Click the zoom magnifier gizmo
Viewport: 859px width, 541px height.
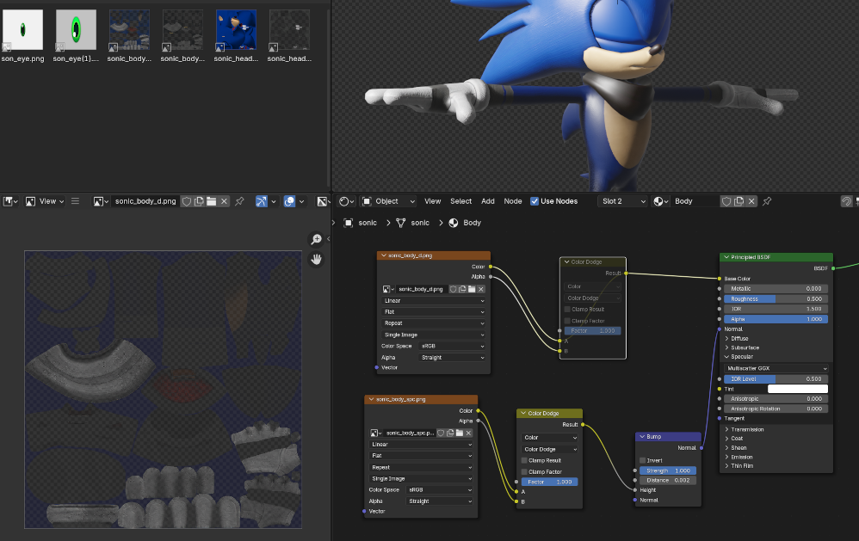coord(316,239)
